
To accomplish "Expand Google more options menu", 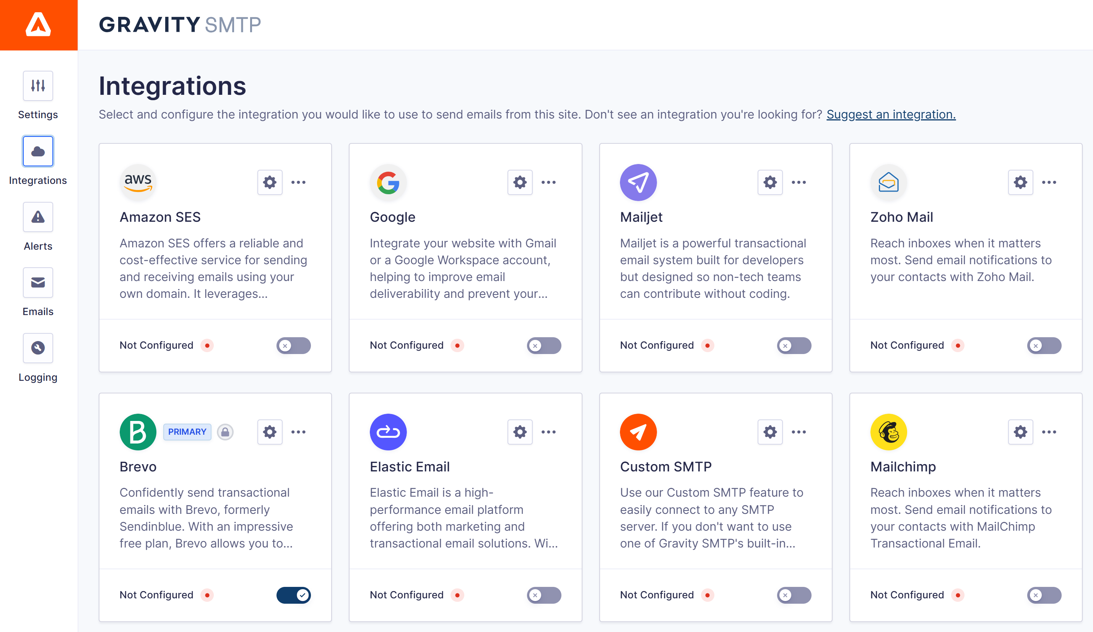I will (x=549, y=182).
